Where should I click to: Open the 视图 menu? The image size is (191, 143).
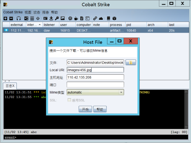tap(28, 12)
